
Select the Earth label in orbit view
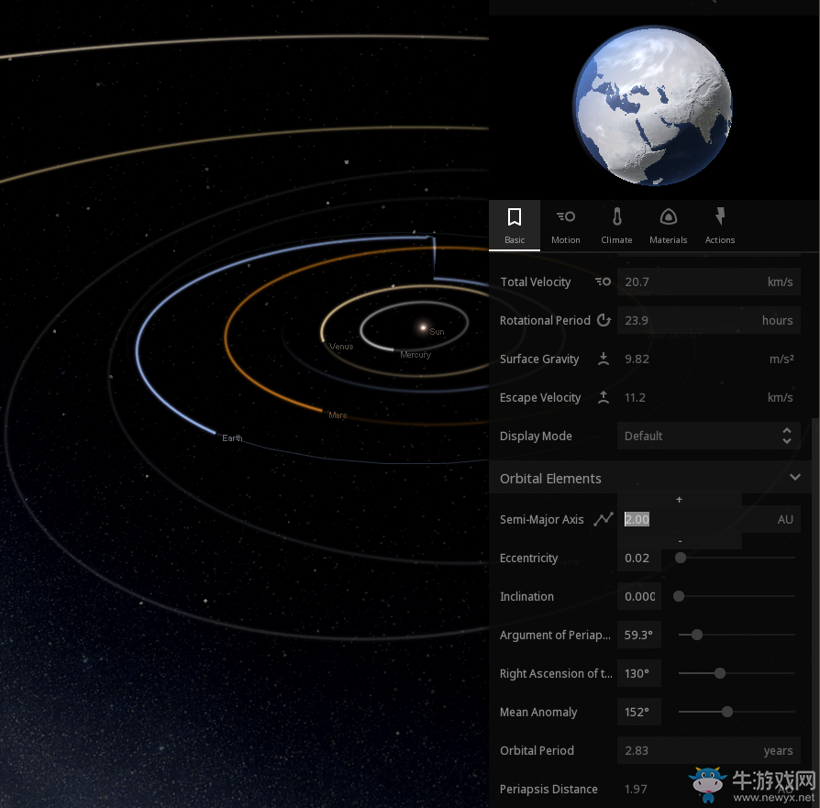pos(232,438)
